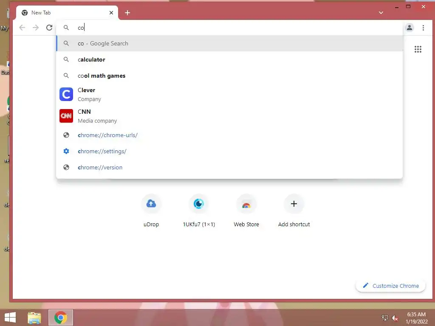Click the Chrome taskbar icon
Image resolution: width=435 pixels, height=326 pixels.
pyautogui.click(x=61, y=318)
